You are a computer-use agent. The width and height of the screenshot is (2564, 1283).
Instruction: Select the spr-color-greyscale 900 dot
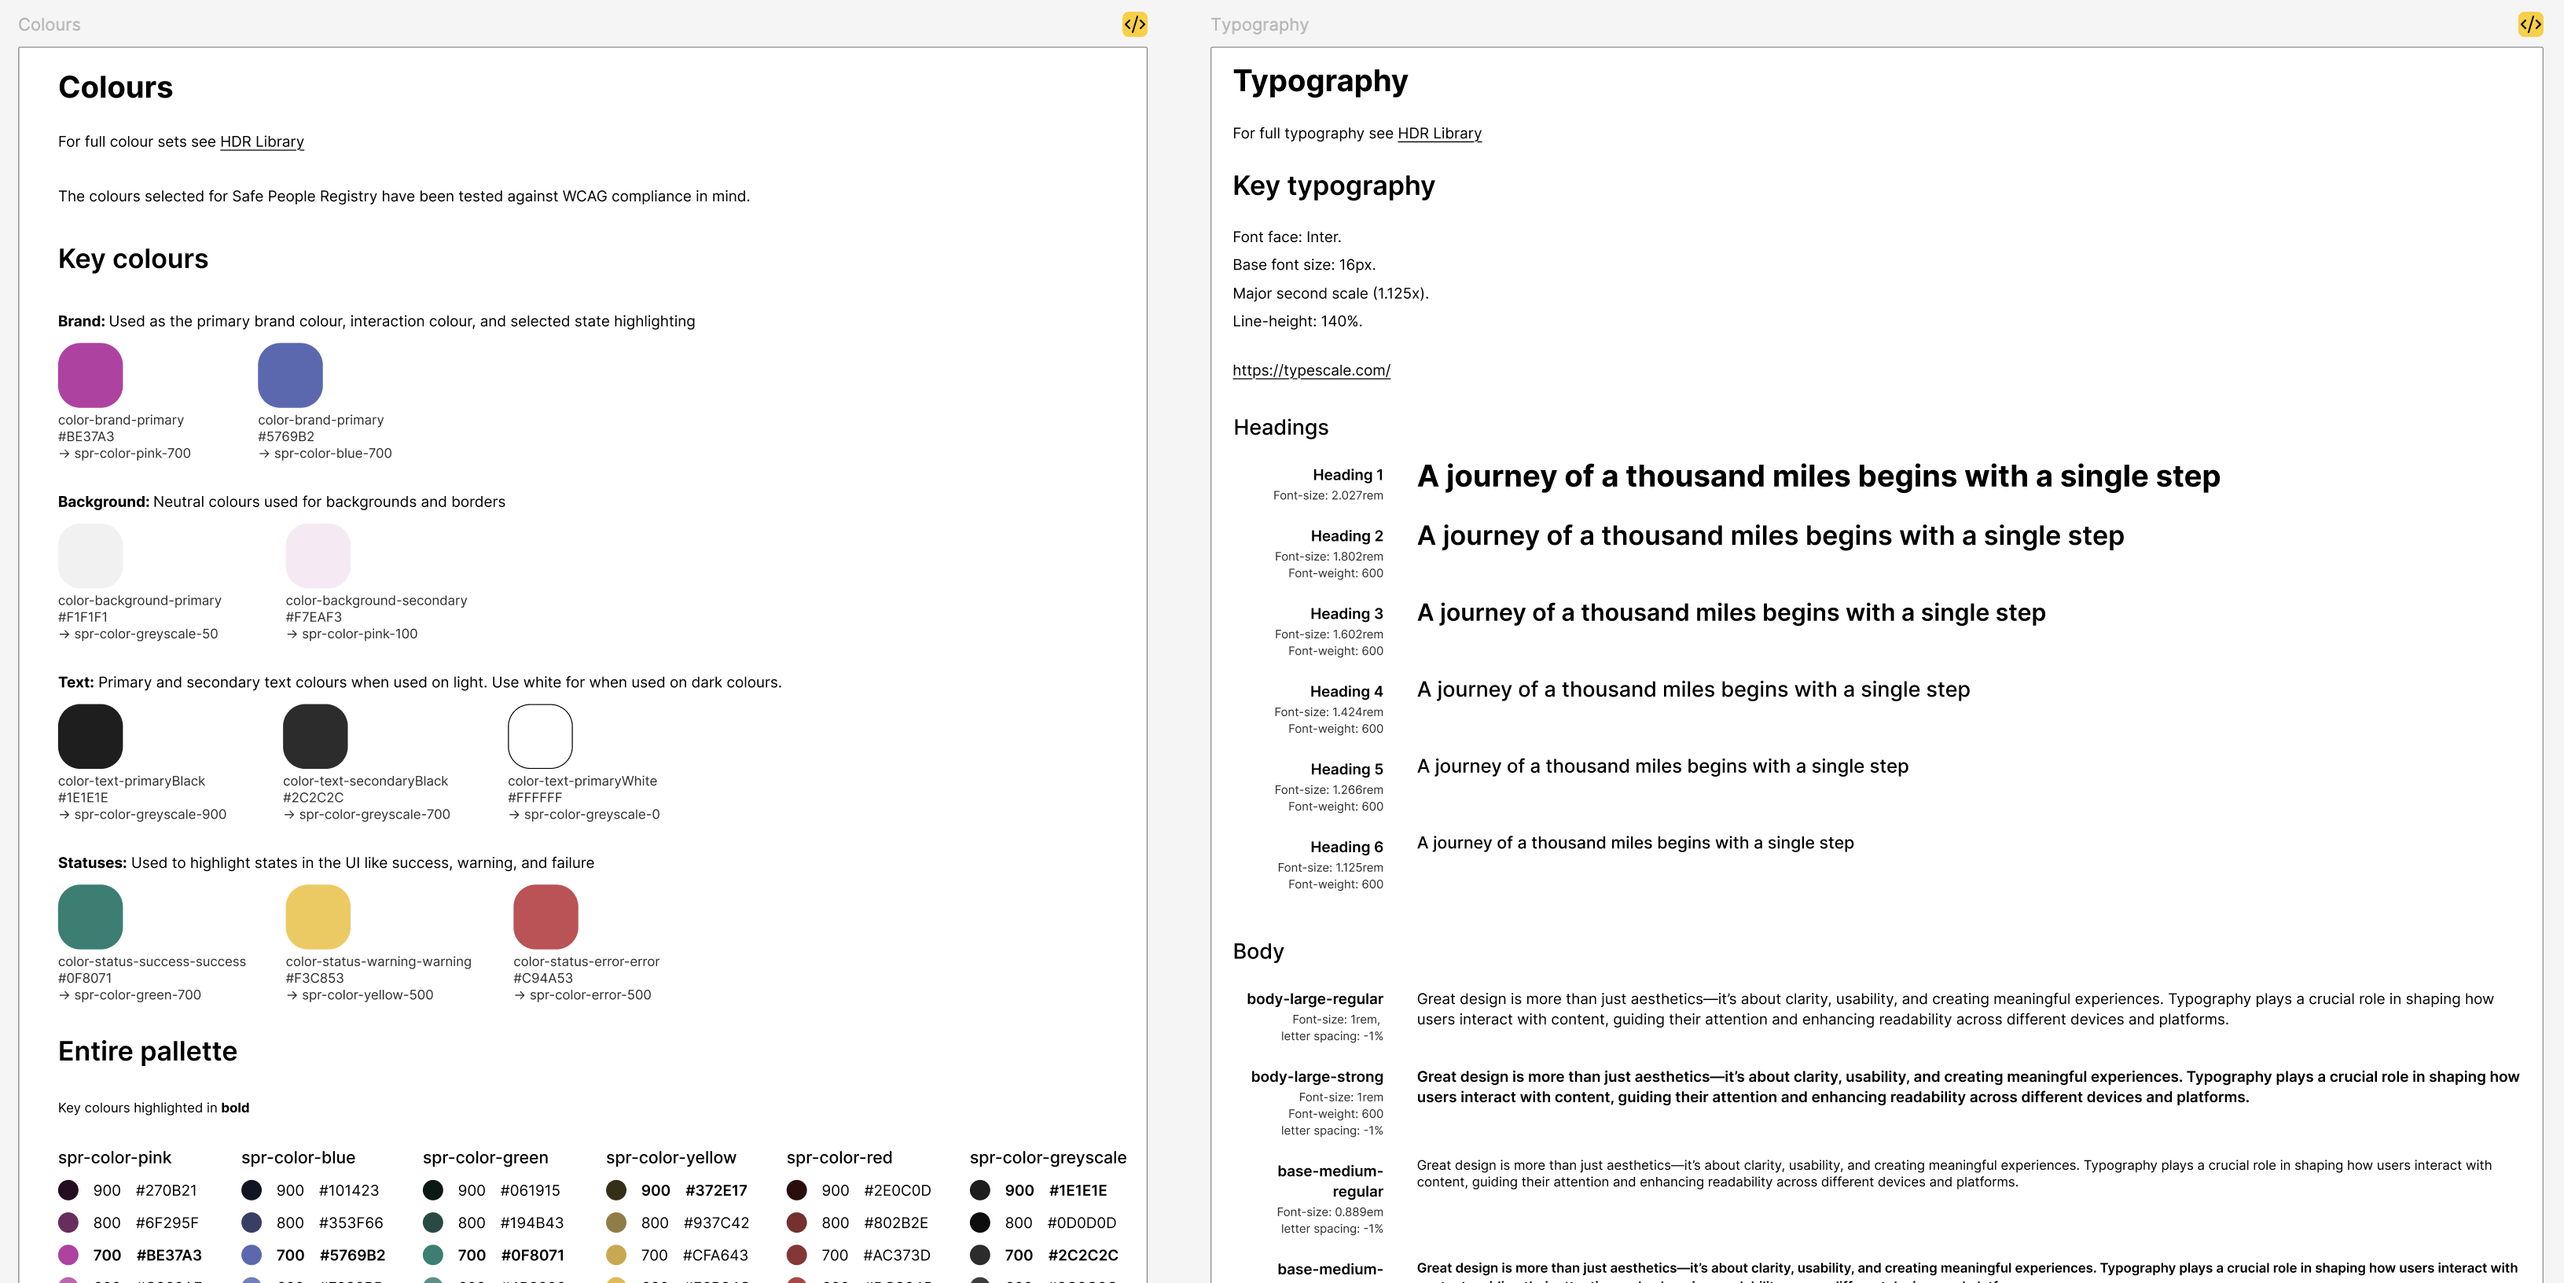click(x=980, y=1190)
